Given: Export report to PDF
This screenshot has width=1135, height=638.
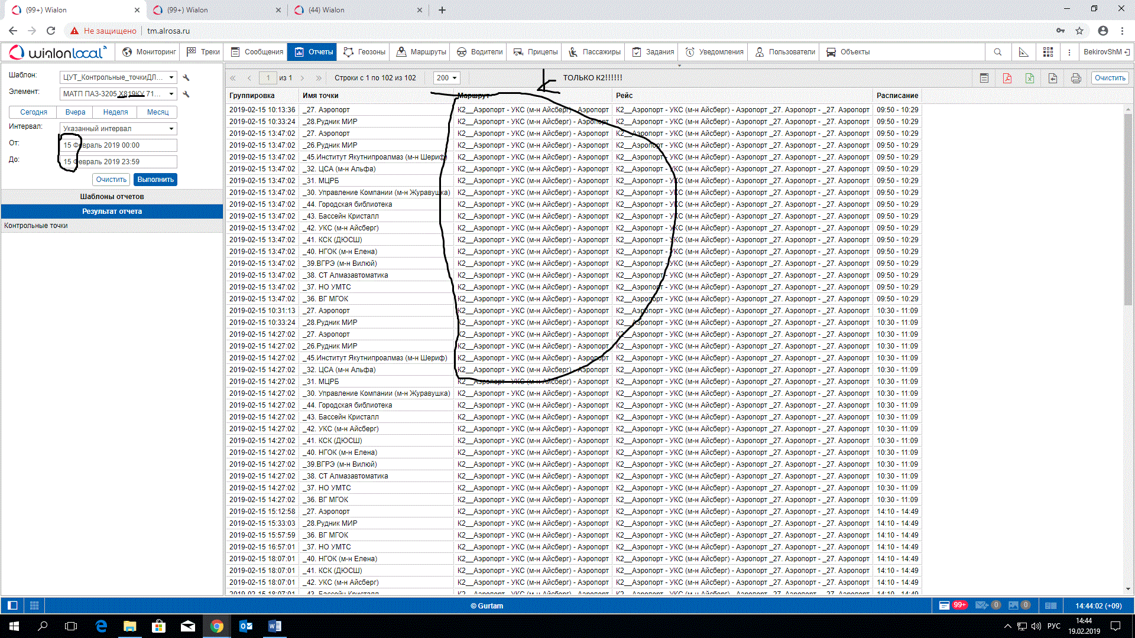Looking at the screenshot, I should [x=1007, y=78].
